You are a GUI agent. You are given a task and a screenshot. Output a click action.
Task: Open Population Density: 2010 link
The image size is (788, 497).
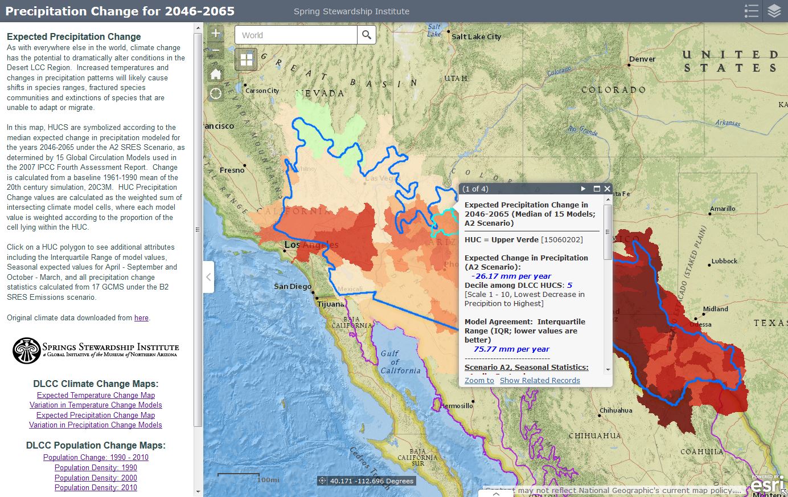coord(96,487)
